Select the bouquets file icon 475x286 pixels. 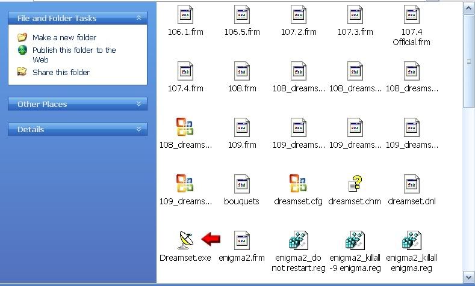point(242,184)
